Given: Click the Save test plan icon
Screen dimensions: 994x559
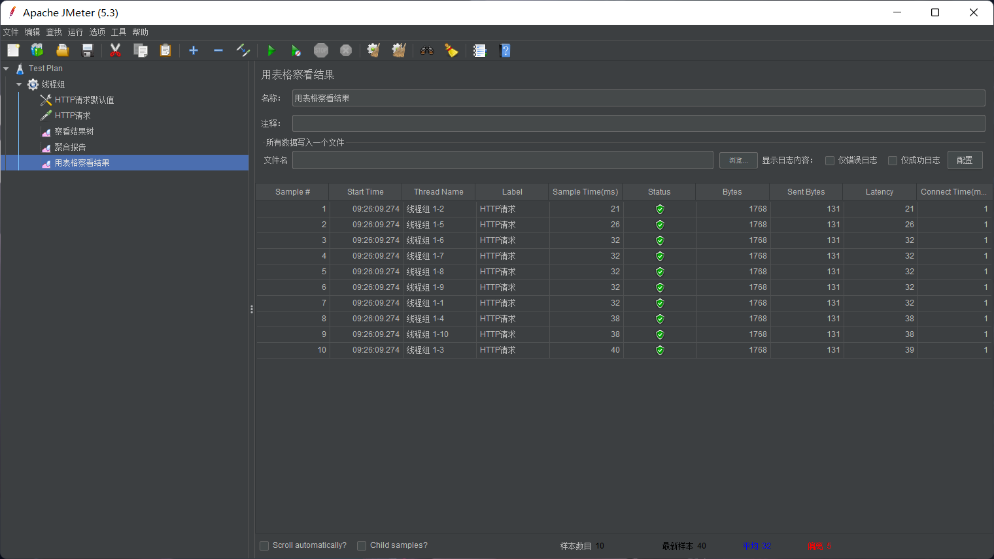Looking at the screenshot, I should click(x=87, y=50).
